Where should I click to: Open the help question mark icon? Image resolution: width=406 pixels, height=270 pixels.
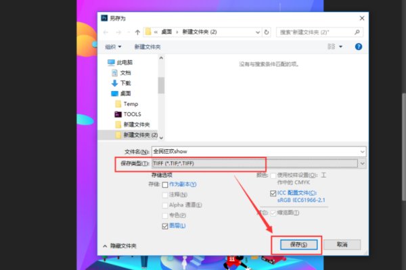click(359, 47)
